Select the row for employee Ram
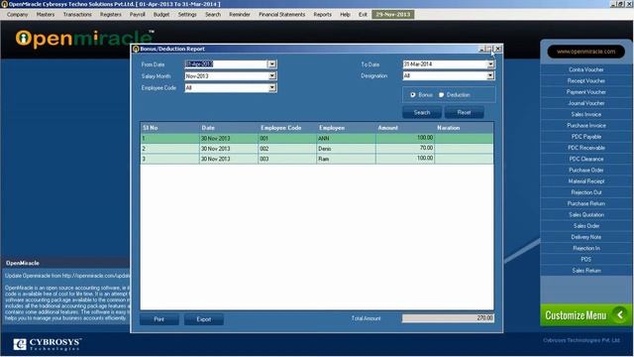Image resolution: width=634 pixels, height=357 pixels. [317, 159]
